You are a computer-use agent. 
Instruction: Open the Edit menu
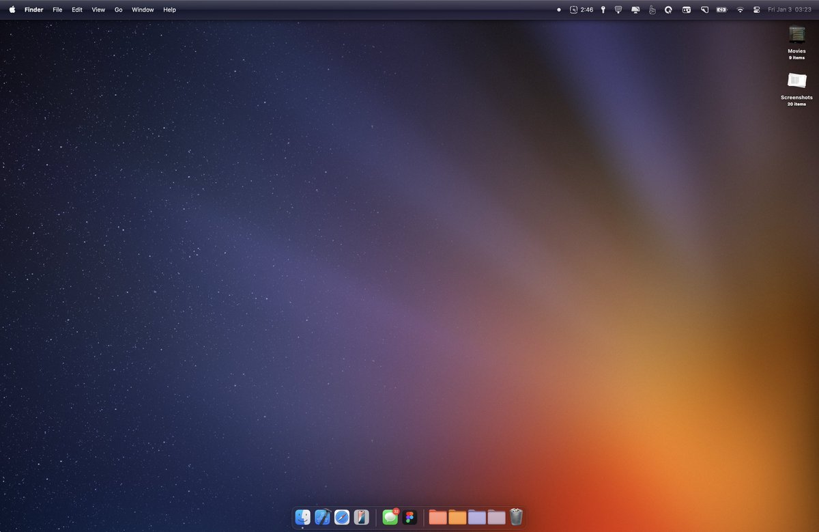pyautogui.click(x=77, y=10)
